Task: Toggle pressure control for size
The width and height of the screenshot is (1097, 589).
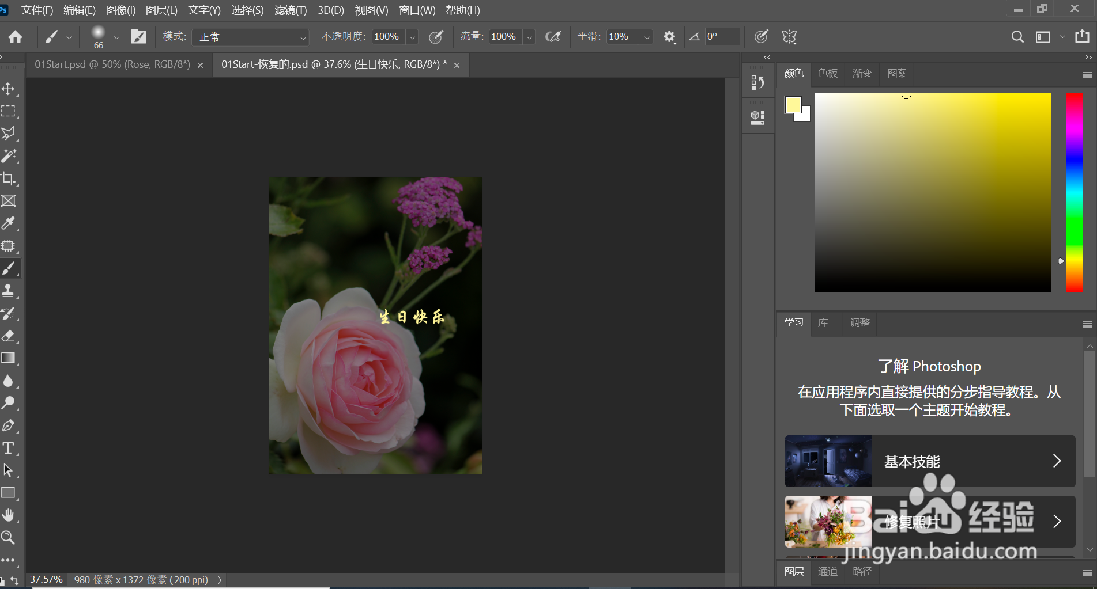Action: 761,37
